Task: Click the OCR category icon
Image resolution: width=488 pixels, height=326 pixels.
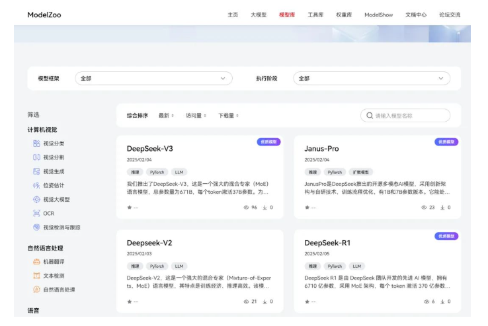Action: pyautogui.click(x=36, y=214)
